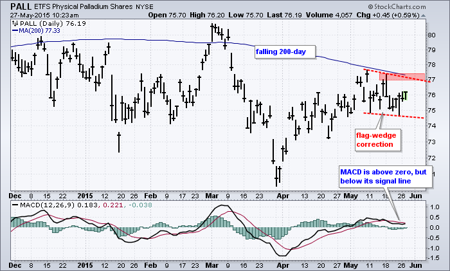Click the PALL ticker symbol title
The image size is (450, 271).
[x=21, y=6]
